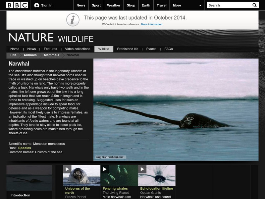
Task: Click the Sign in user avatar icon
Action: 37,5
